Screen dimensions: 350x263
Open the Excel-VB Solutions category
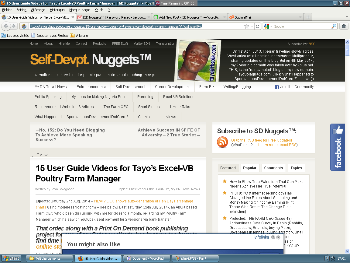tap(179, 97)
